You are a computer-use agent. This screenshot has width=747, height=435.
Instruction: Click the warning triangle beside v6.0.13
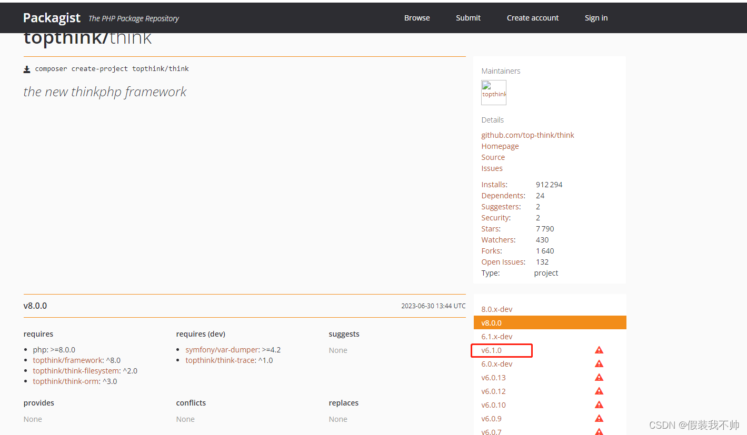[599, 377]
